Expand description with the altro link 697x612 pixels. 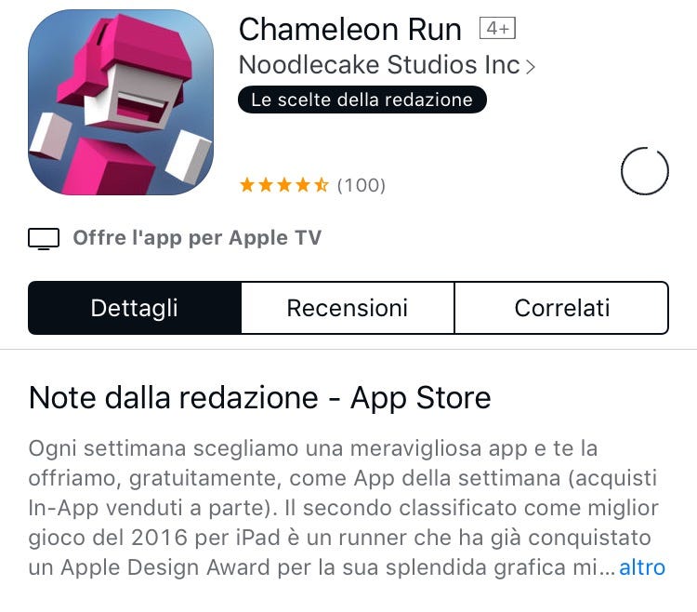click(642, 567)
